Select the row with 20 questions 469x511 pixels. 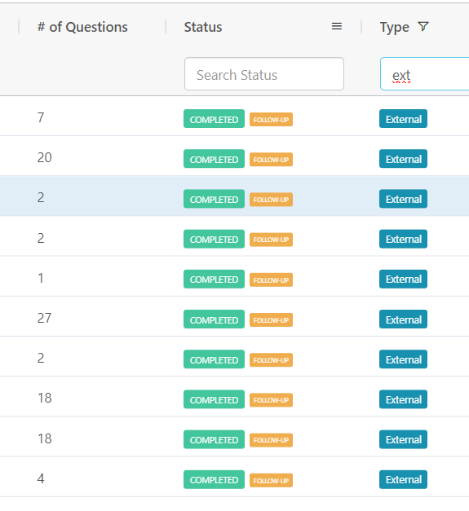[x=235, y=156]
